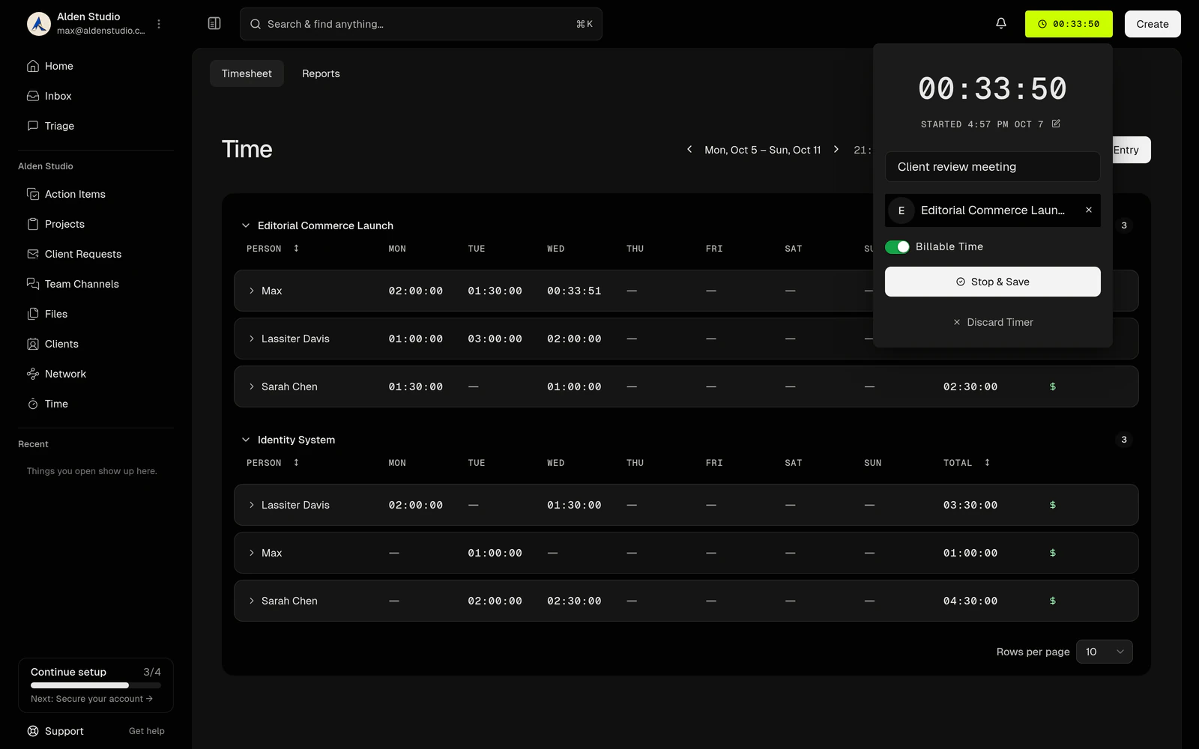1199x749 pixels.
Task: Edit timer start time pencil icon
Action: (1056, 124)
